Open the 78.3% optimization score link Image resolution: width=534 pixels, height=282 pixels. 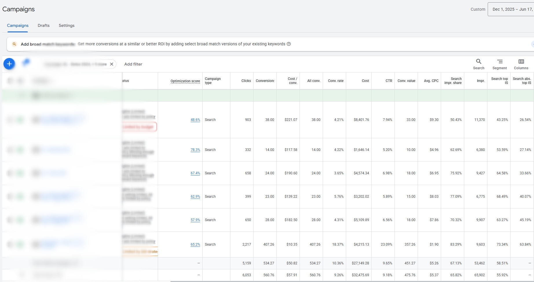195,150
